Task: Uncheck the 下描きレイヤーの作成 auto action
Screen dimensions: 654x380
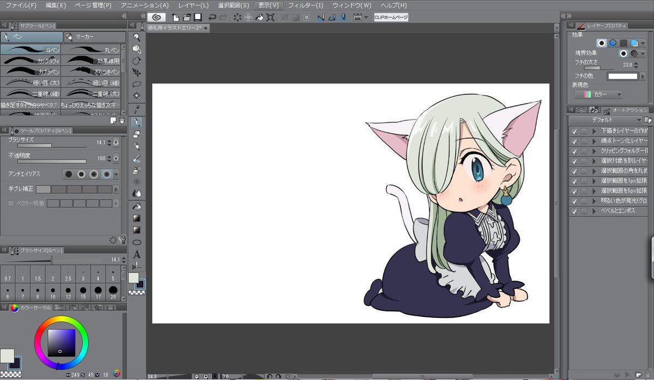Action: pyautogui.click(x=574, y=131)
